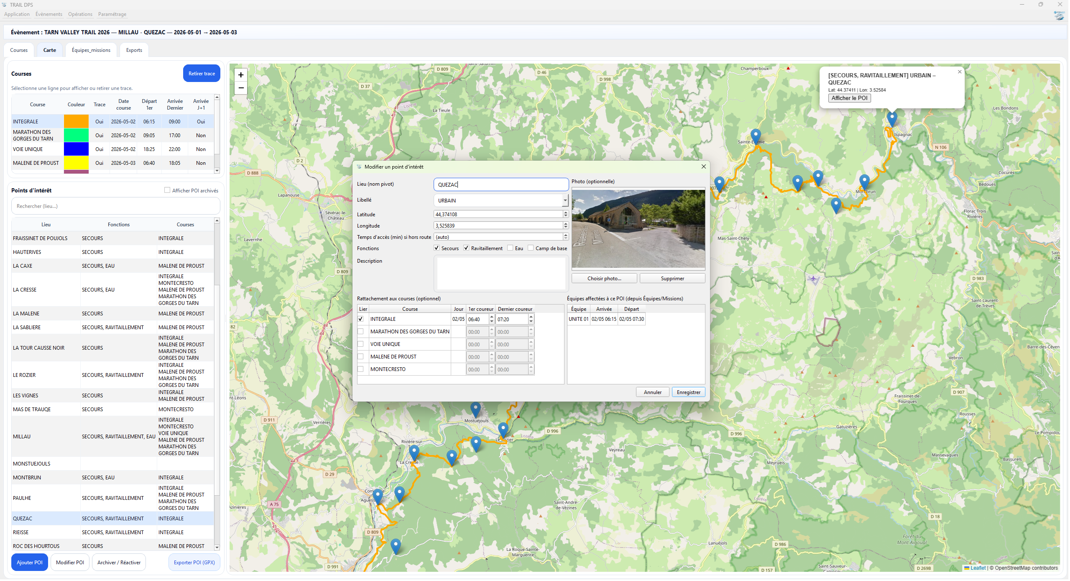The image size is (1070, 581).
Task: Link MARATHON DES GORGES DU TARN course checkbox
Action: 360,332
